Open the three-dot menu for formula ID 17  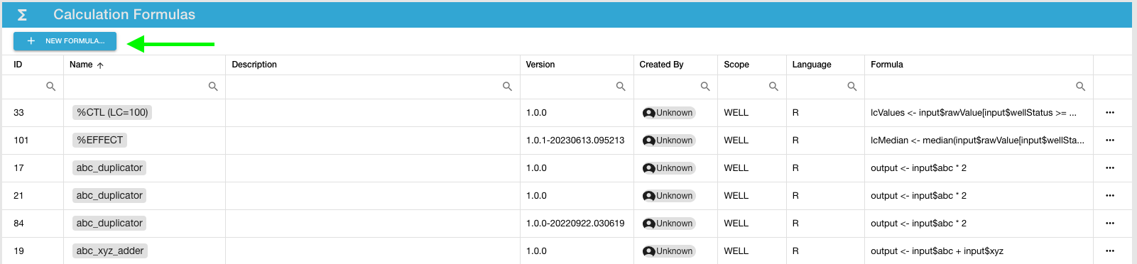[x=1110, y=168]
